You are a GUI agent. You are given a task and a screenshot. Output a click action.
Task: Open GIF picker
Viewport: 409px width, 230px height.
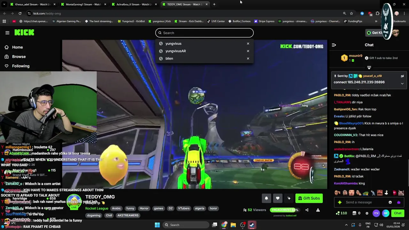[x=386, y=213]
